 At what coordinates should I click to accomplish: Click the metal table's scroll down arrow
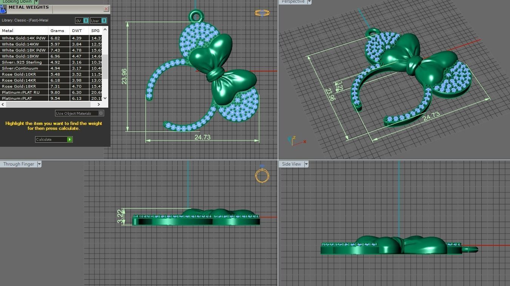(x=105, y=98)
